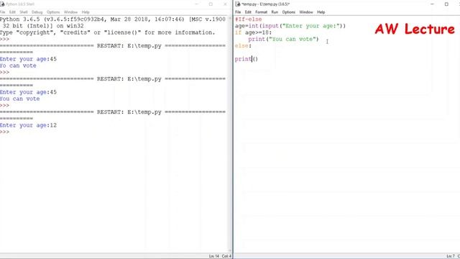Click file icon in temp.py title bar
460x259 pixels.
pos(238,4)
